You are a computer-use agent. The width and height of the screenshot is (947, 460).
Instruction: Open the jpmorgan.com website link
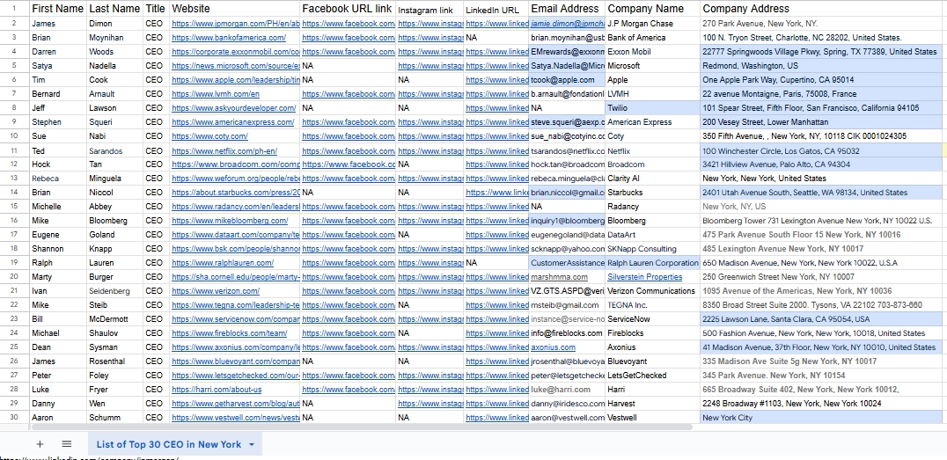coord(236,24)
